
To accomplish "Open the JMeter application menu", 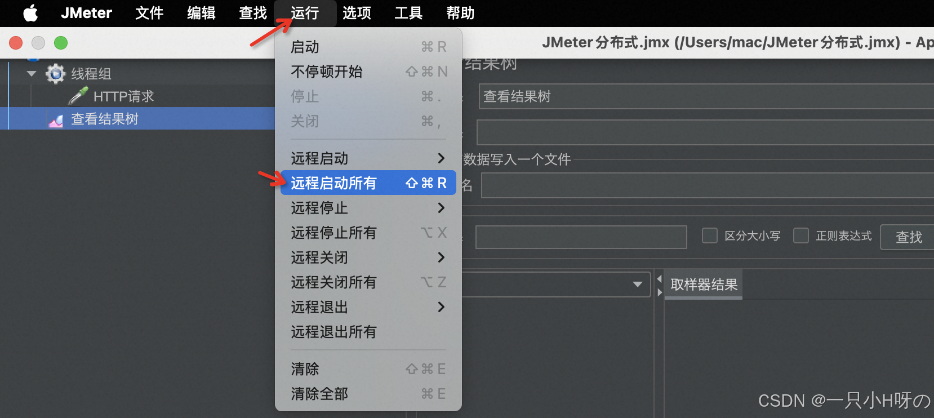I will [86, 13].
